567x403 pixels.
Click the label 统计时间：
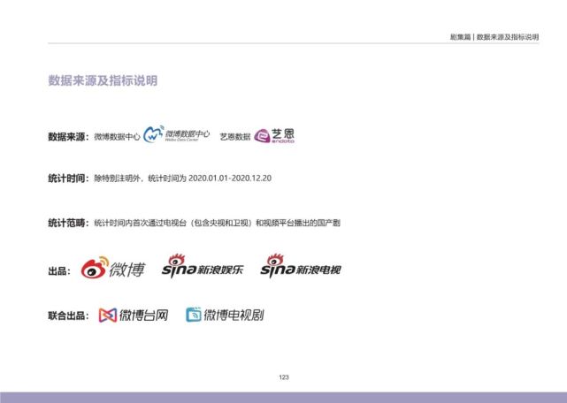69,179
